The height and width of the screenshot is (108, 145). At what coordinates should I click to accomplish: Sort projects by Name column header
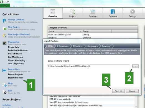click(65, 31)
